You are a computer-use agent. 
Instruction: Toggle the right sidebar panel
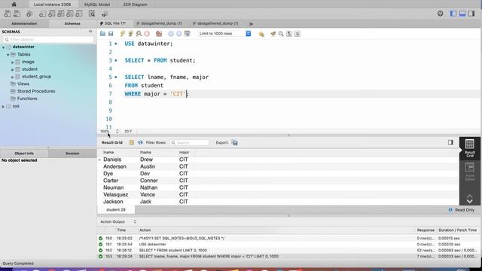(471, 14)
